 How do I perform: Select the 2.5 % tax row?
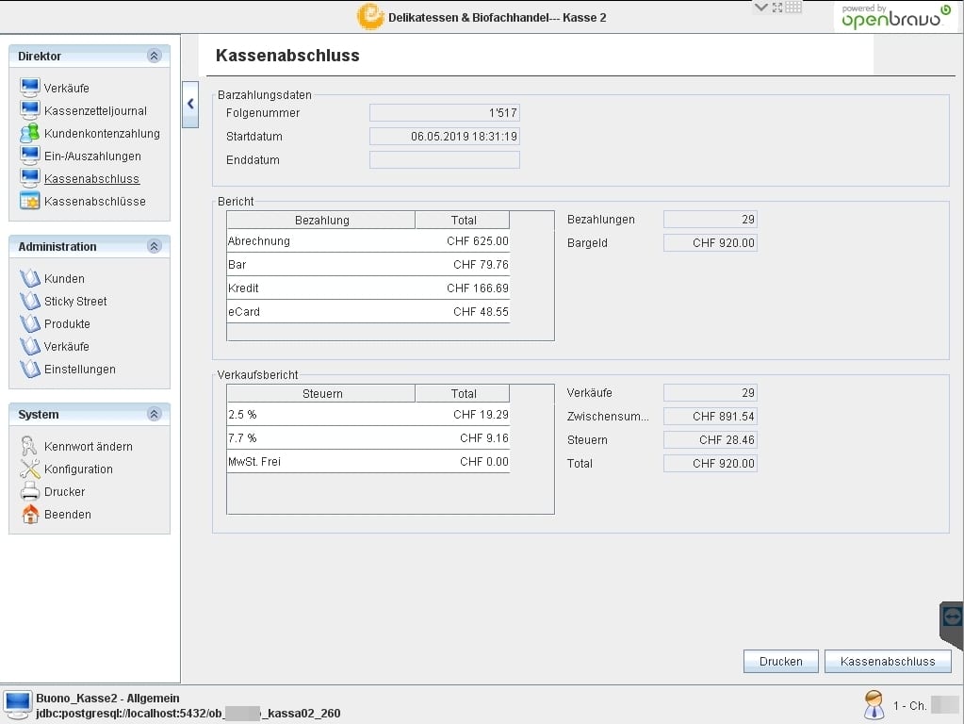368,415
